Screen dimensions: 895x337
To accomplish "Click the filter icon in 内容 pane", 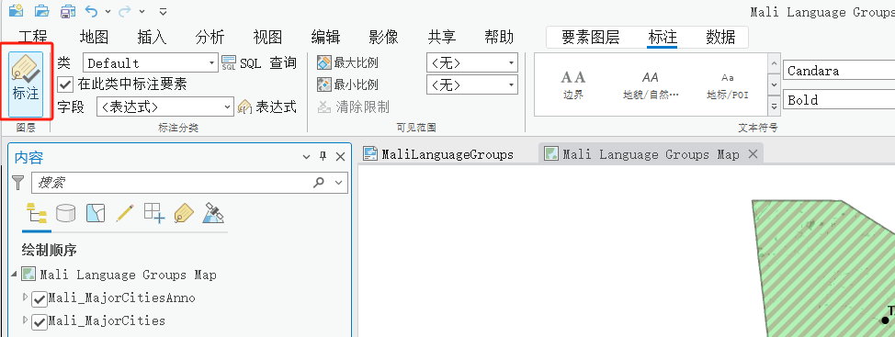I will [x=18, y=183].
